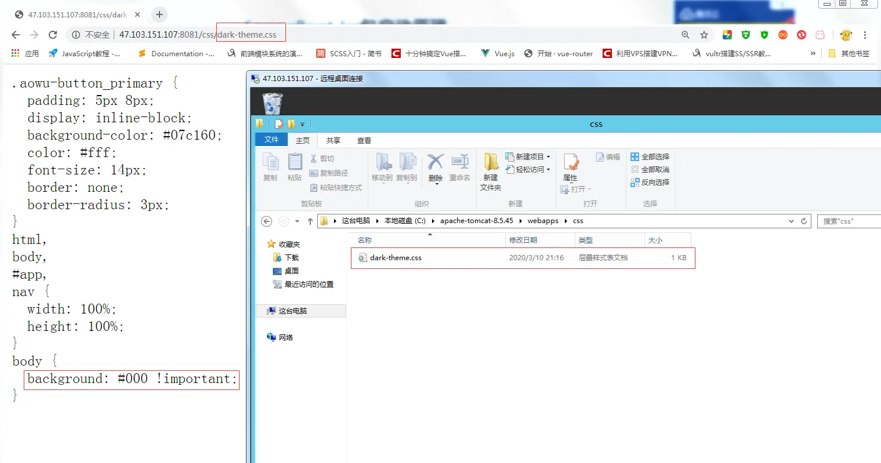Click the pink cat extension icon

820,35
